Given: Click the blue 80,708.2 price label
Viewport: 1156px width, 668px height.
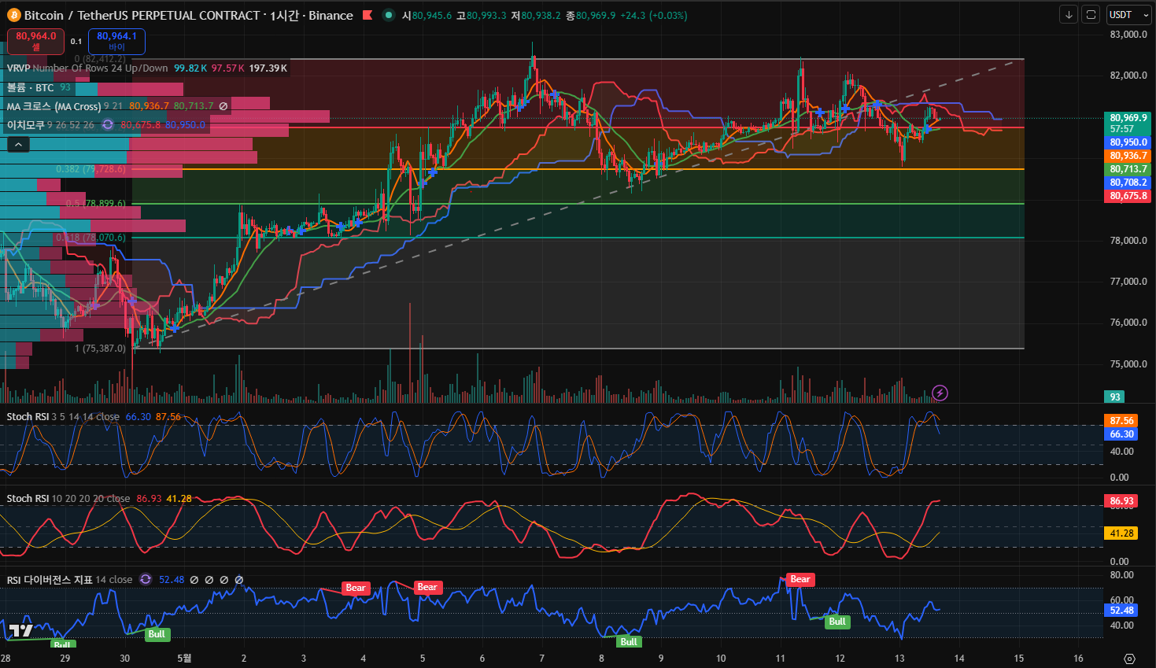Looking at the screenshot, I should 1128,183.
